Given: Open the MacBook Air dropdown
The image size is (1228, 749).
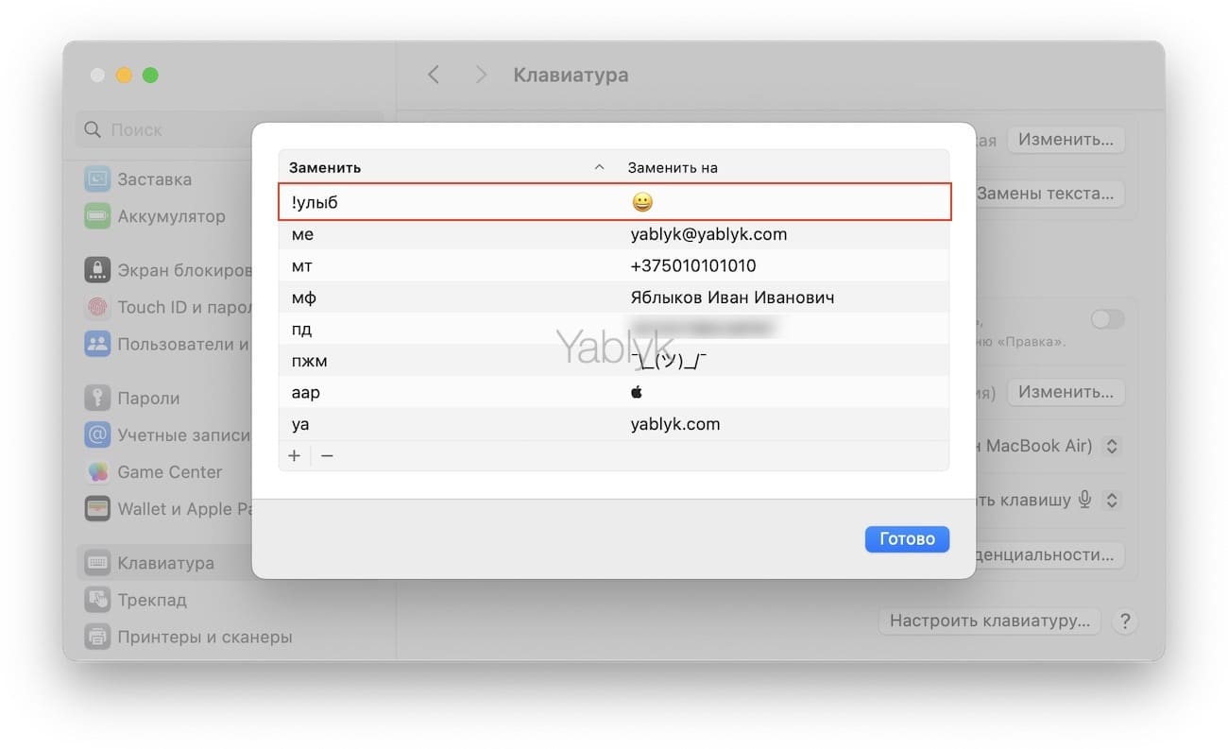Looking at the screenshot, I should point(1112,446).
